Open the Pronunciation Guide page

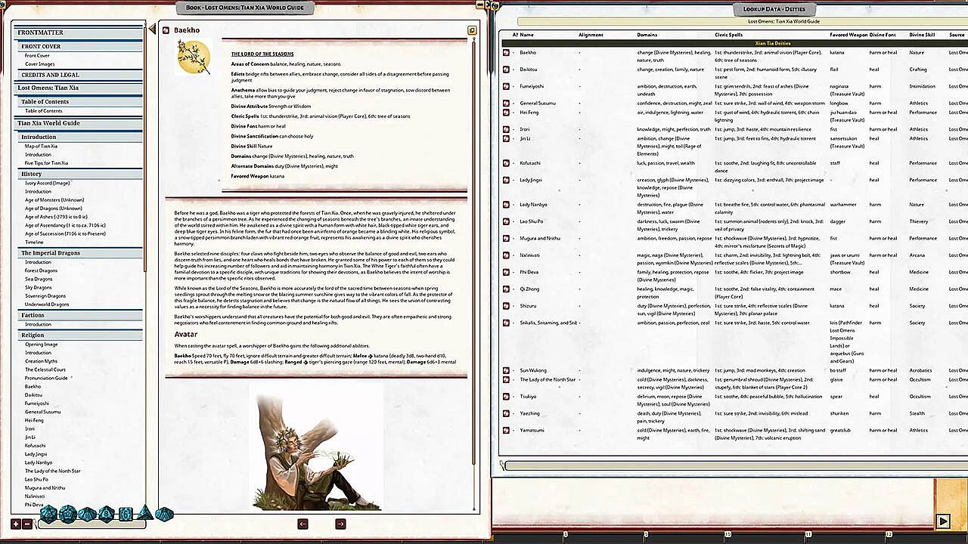[46, 378]
